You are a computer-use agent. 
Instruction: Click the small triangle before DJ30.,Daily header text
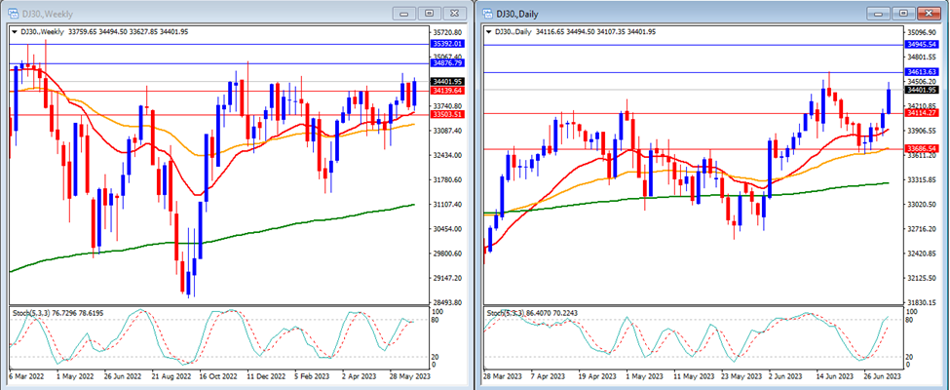tap(488, 31)
